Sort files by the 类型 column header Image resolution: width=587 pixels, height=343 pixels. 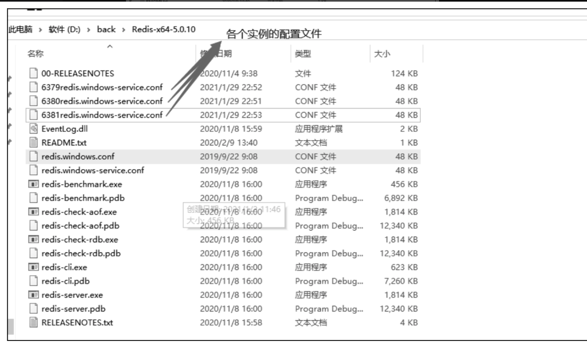click(303, 54)
